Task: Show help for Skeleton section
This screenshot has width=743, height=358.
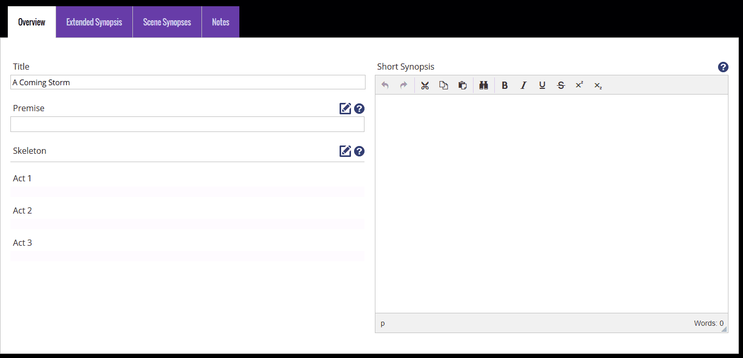Action: tap(359, 151)
